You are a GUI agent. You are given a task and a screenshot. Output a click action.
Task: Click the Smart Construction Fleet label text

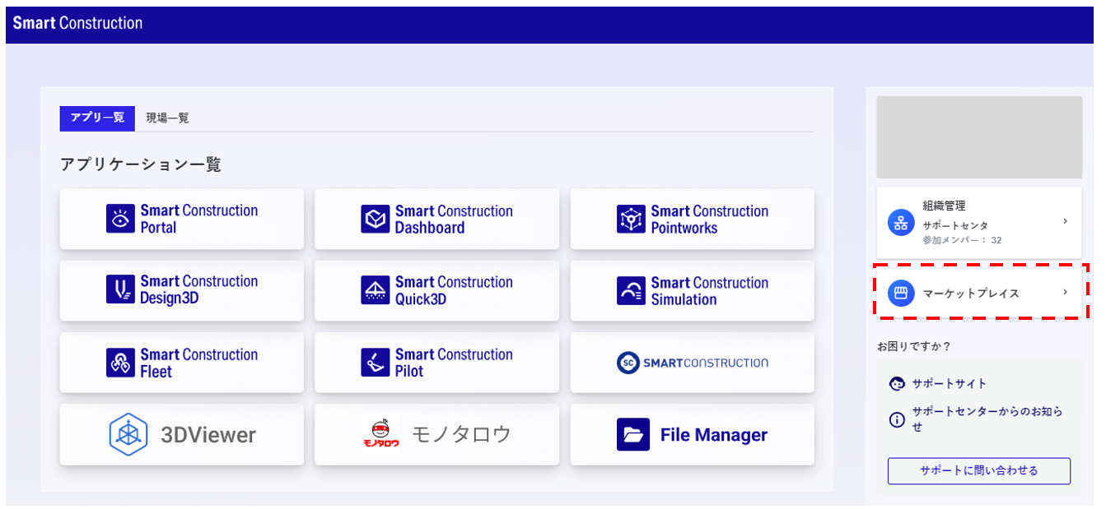click(199, 363)
